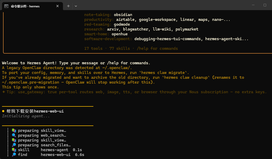Click the 'Welcome to Hermes Agent!' message
Screen dimensions: 272x159
[x=29, y=63]
